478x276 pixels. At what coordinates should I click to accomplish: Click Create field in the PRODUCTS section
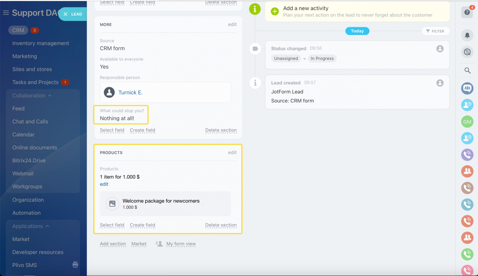tap(142, 225)
